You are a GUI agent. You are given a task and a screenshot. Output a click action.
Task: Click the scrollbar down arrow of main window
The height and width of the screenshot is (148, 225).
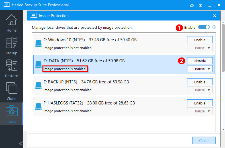(x=223, y=129)
